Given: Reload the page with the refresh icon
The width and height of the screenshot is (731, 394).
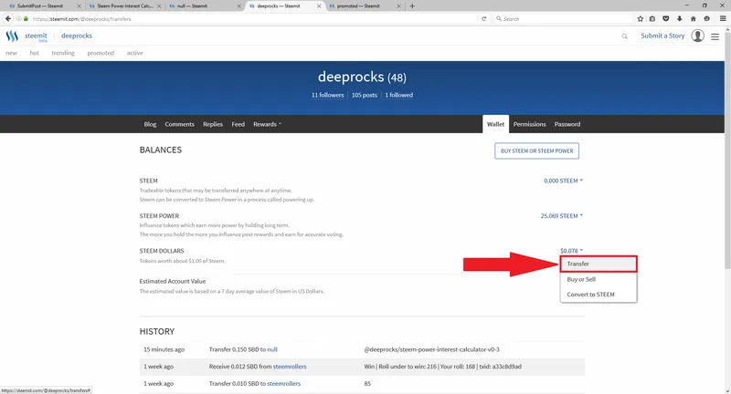Looking at the screenshot, I should point(484,18).
